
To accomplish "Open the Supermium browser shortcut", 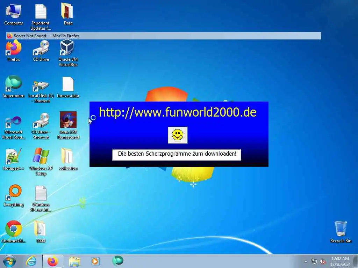I will point(14,87).
